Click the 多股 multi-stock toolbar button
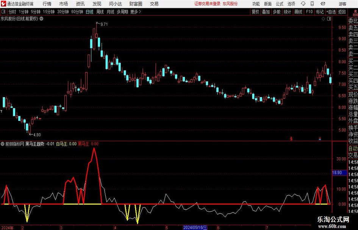 (277, 12)
